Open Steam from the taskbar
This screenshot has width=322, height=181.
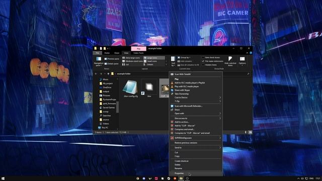[169, 178]
